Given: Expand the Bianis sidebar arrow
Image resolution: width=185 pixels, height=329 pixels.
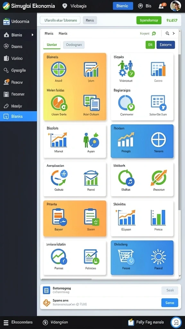Looking at the screenshot, I should pos(32,35).
